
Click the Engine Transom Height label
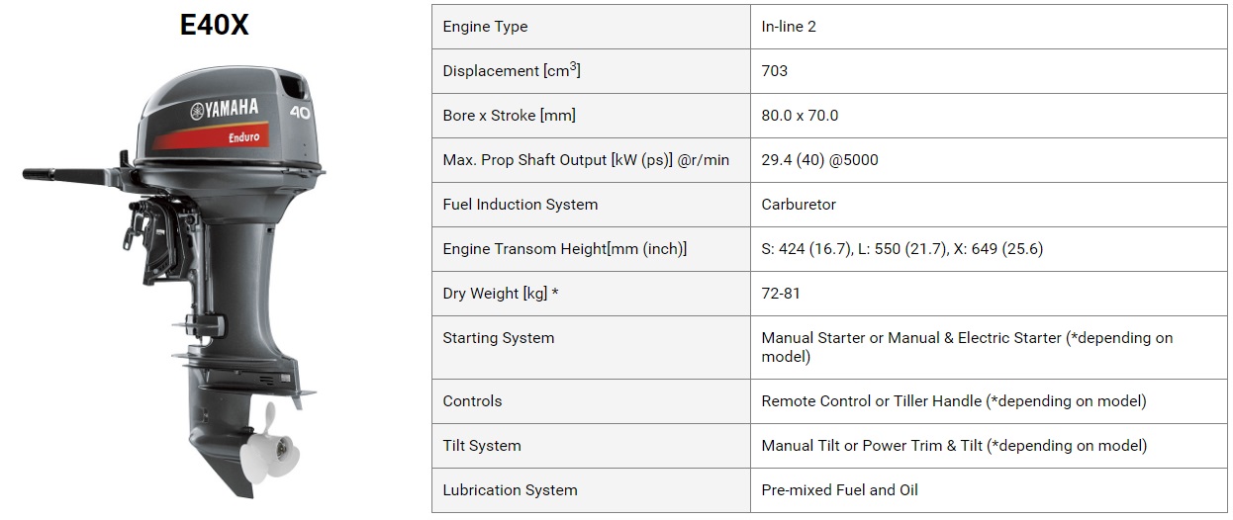(x=564, y=249)
